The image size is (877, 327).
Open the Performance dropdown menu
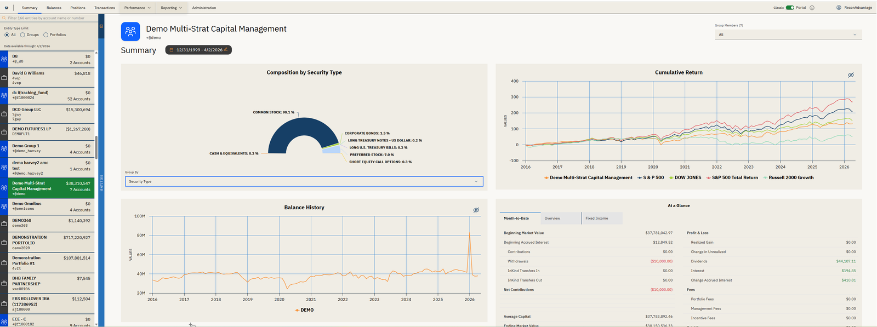pos(137,8)
